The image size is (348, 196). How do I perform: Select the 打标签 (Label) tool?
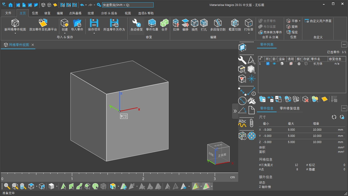tap(248, 24)
